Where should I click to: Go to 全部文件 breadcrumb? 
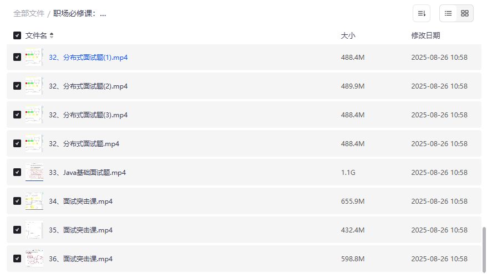tap(29, 13)
